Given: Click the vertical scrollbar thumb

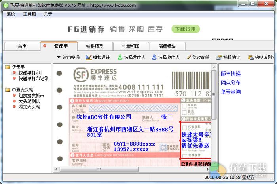Looking at the screenshot, I should click(x=214, y=95).
